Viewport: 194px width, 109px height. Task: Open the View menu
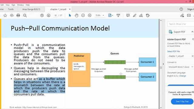click(8, 5)
